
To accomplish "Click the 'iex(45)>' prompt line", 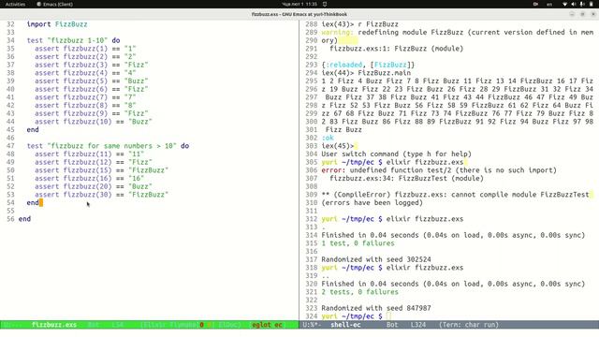I will [x=338, y=146].
